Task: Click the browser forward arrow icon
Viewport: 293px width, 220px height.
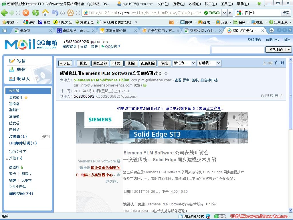Action: point(12,13)
